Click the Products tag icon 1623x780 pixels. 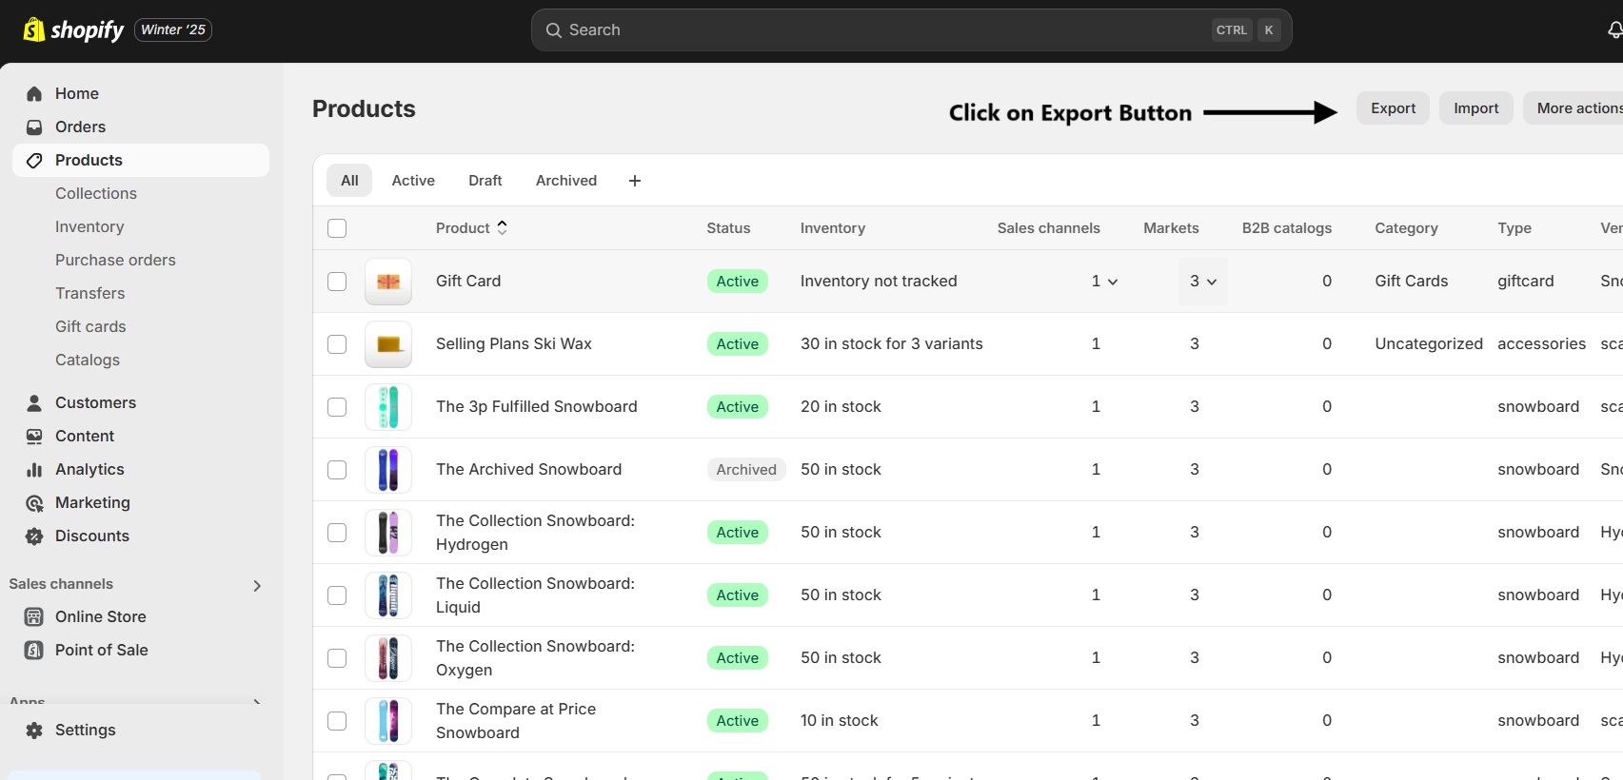coord(34,160)
